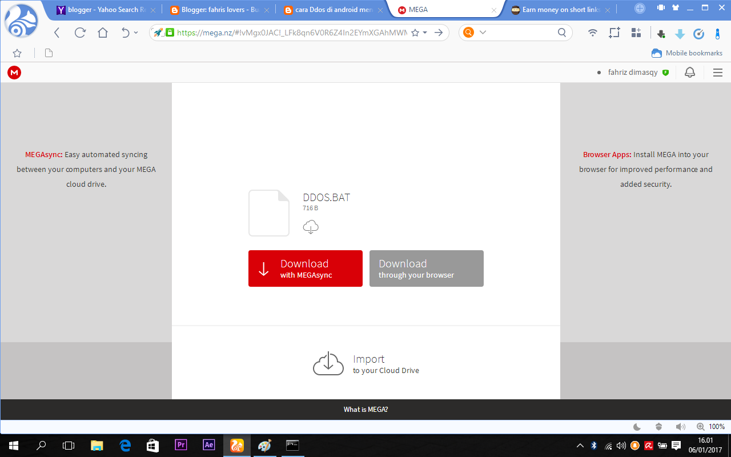
Task: Open the Wi-Fi hotspot toolbar icon
Action: (x=593, y=33)
